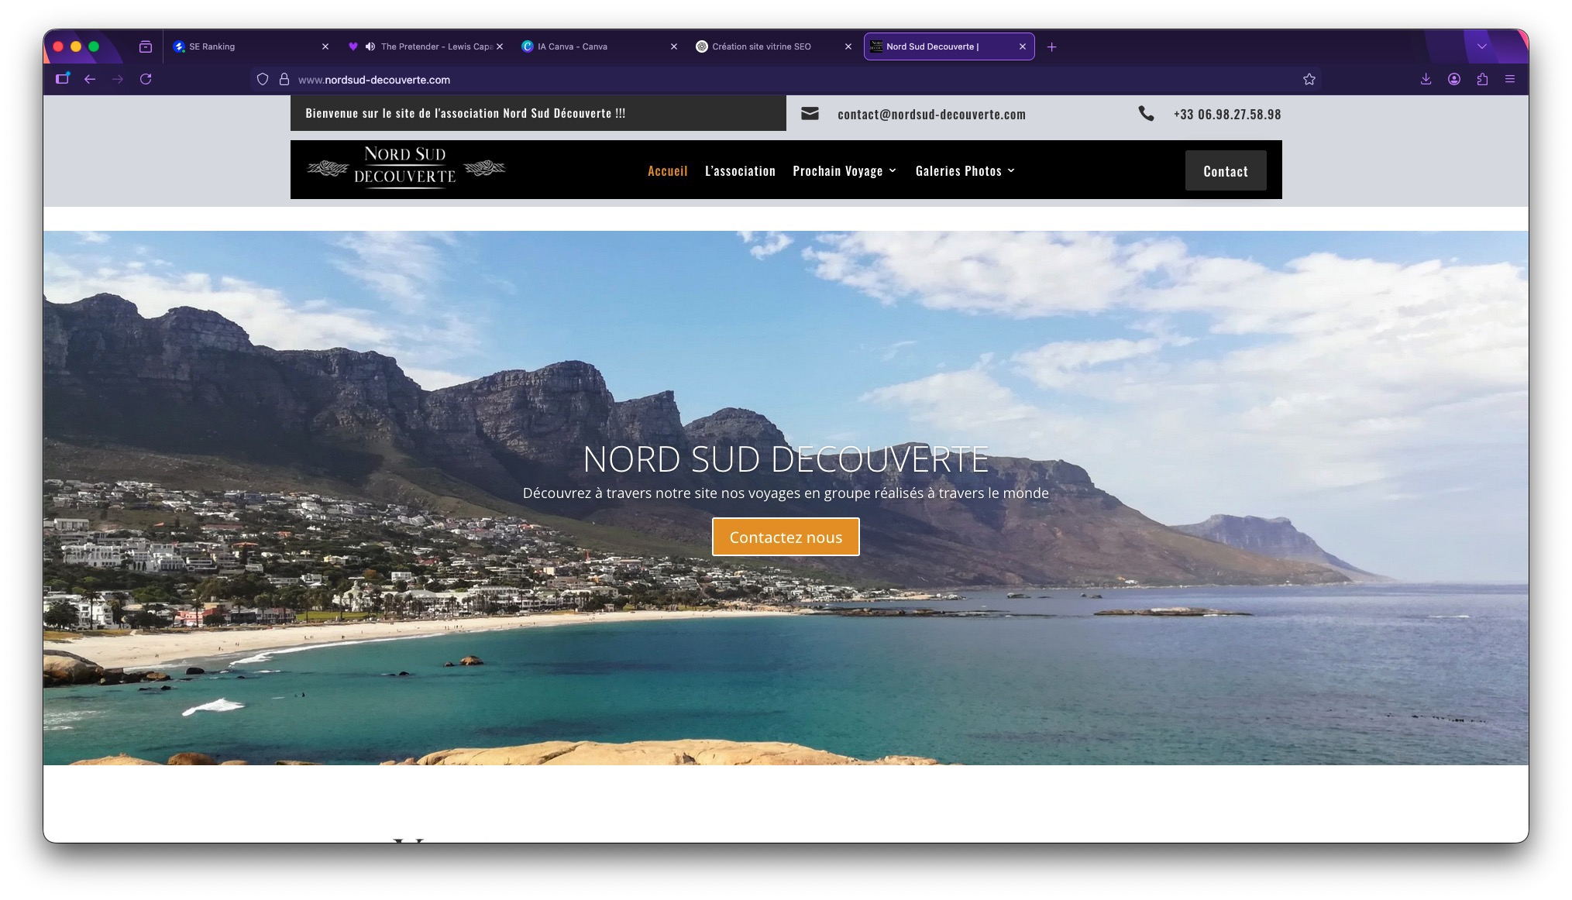Screen dimensions: 1572x900
Task: Close the Création site vitrine SEO tab
Action: click(848, 46)
